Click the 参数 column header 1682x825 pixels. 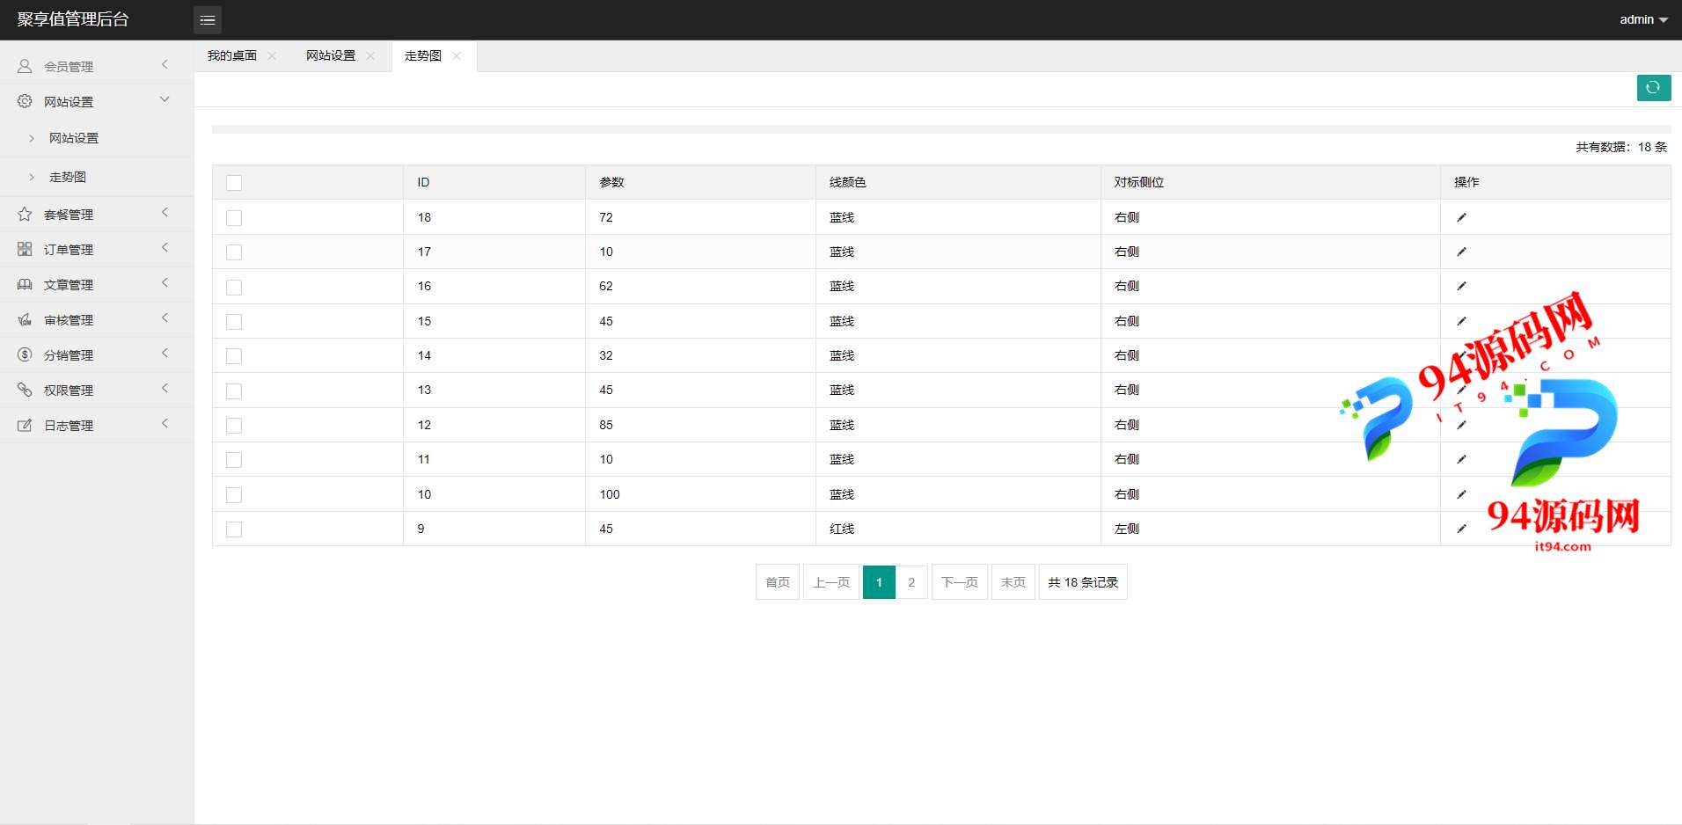611,182
